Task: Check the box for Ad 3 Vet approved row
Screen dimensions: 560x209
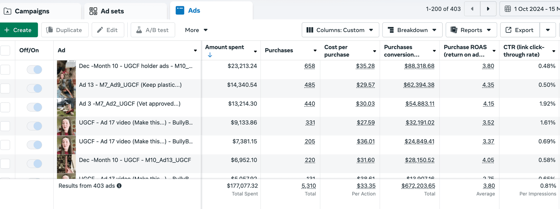Action: pyautogui.click(x=5, y=107)
